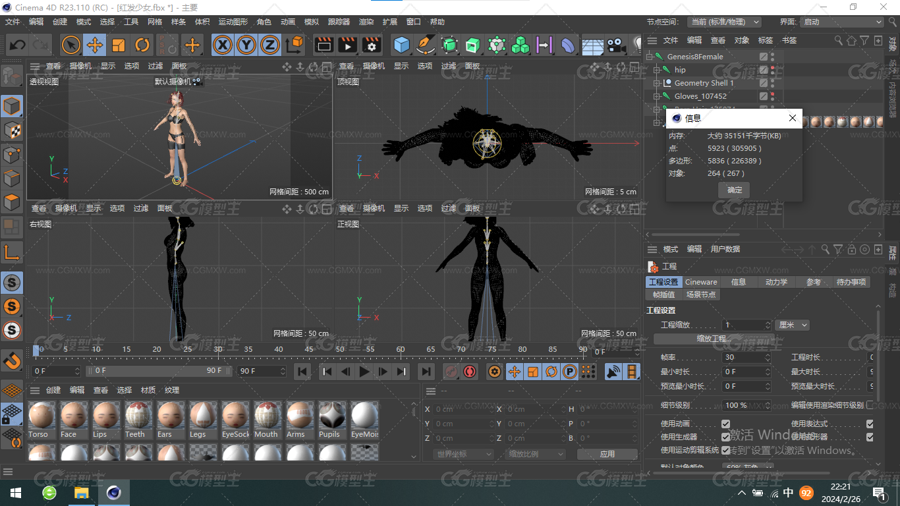Activate the Move tool in top toolbar

click(95, 45)
